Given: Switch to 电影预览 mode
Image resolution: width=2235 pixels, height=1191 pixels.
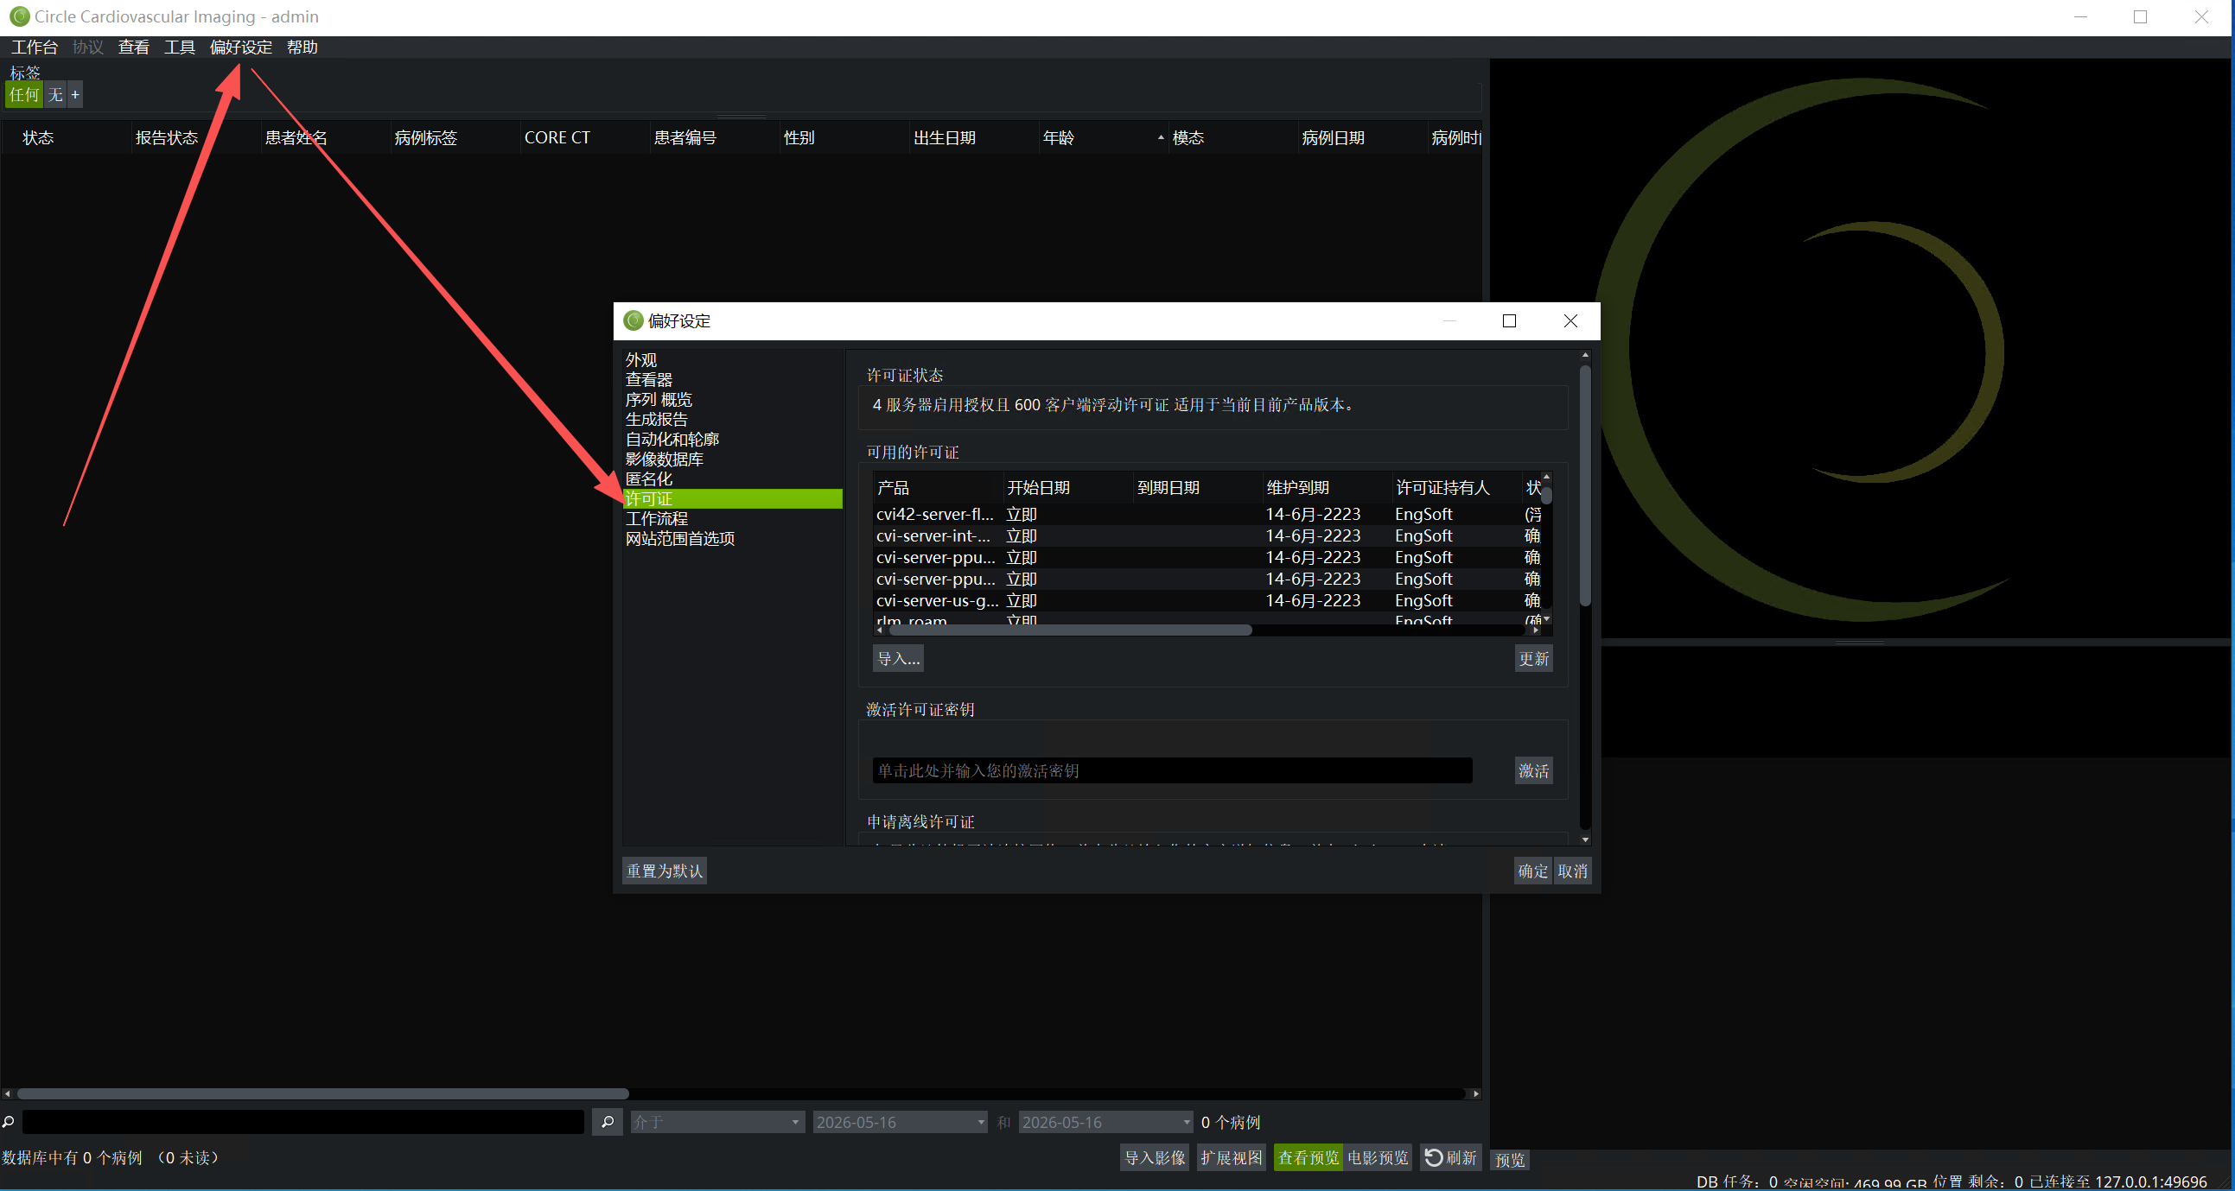Looking at the screenshot, I should (x=1377, y=1158).
